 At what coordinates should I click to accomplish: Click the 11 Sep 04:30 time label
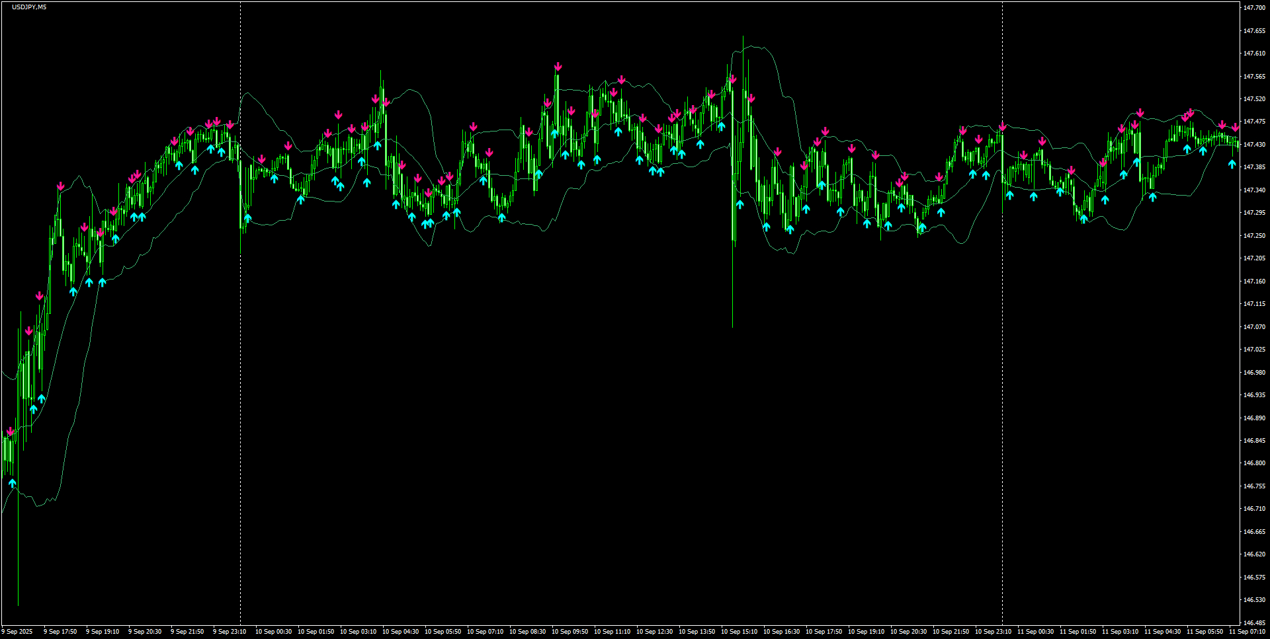(x=1163, y=632)
